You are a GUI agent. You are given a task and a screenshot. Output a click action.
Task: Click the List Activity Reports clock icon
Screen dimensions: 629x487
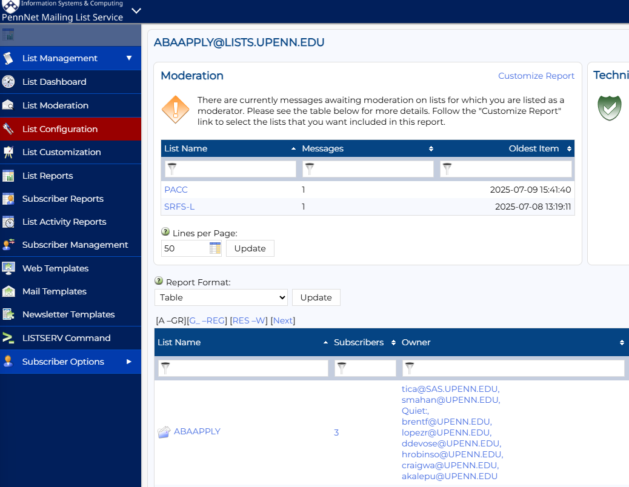click(x=8, y=222)
